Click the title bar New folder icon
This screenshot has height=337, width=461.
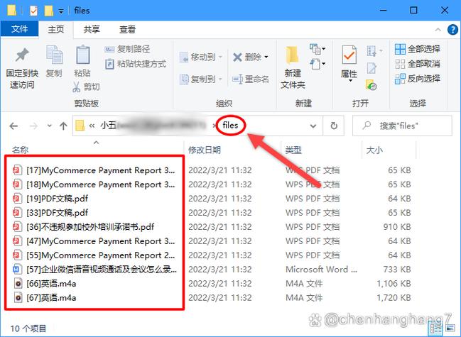(48, 11)
